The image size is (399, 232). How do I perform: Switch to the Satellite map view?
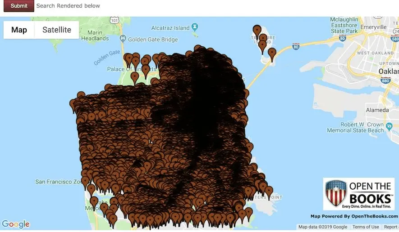pyautogui.click(x=57, y=30)
